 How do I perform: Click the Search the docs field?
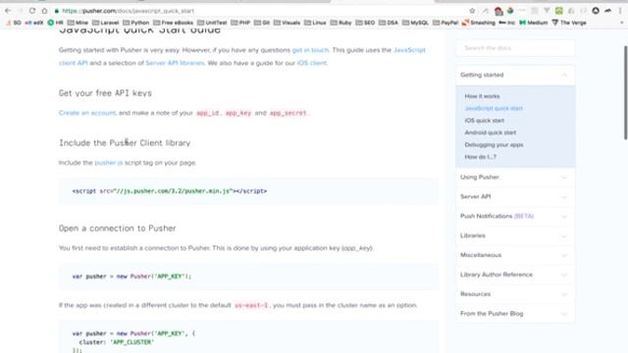tap(515, 48)
